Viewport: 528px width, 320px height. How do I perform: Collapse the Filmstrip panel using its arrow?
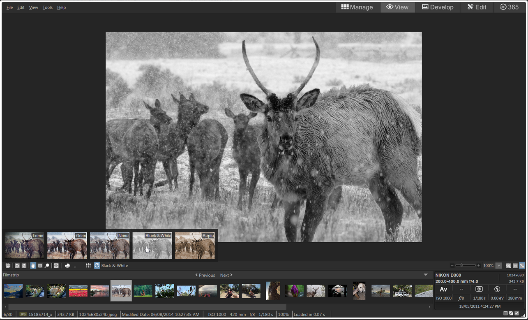click(426, 275)
